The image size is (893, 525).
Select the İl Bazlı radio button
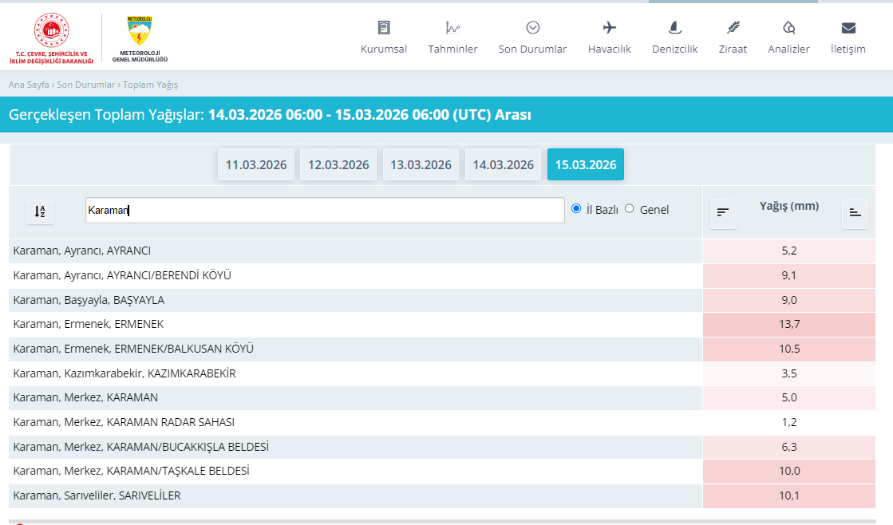pyautogui.click(x=576, y=209)
